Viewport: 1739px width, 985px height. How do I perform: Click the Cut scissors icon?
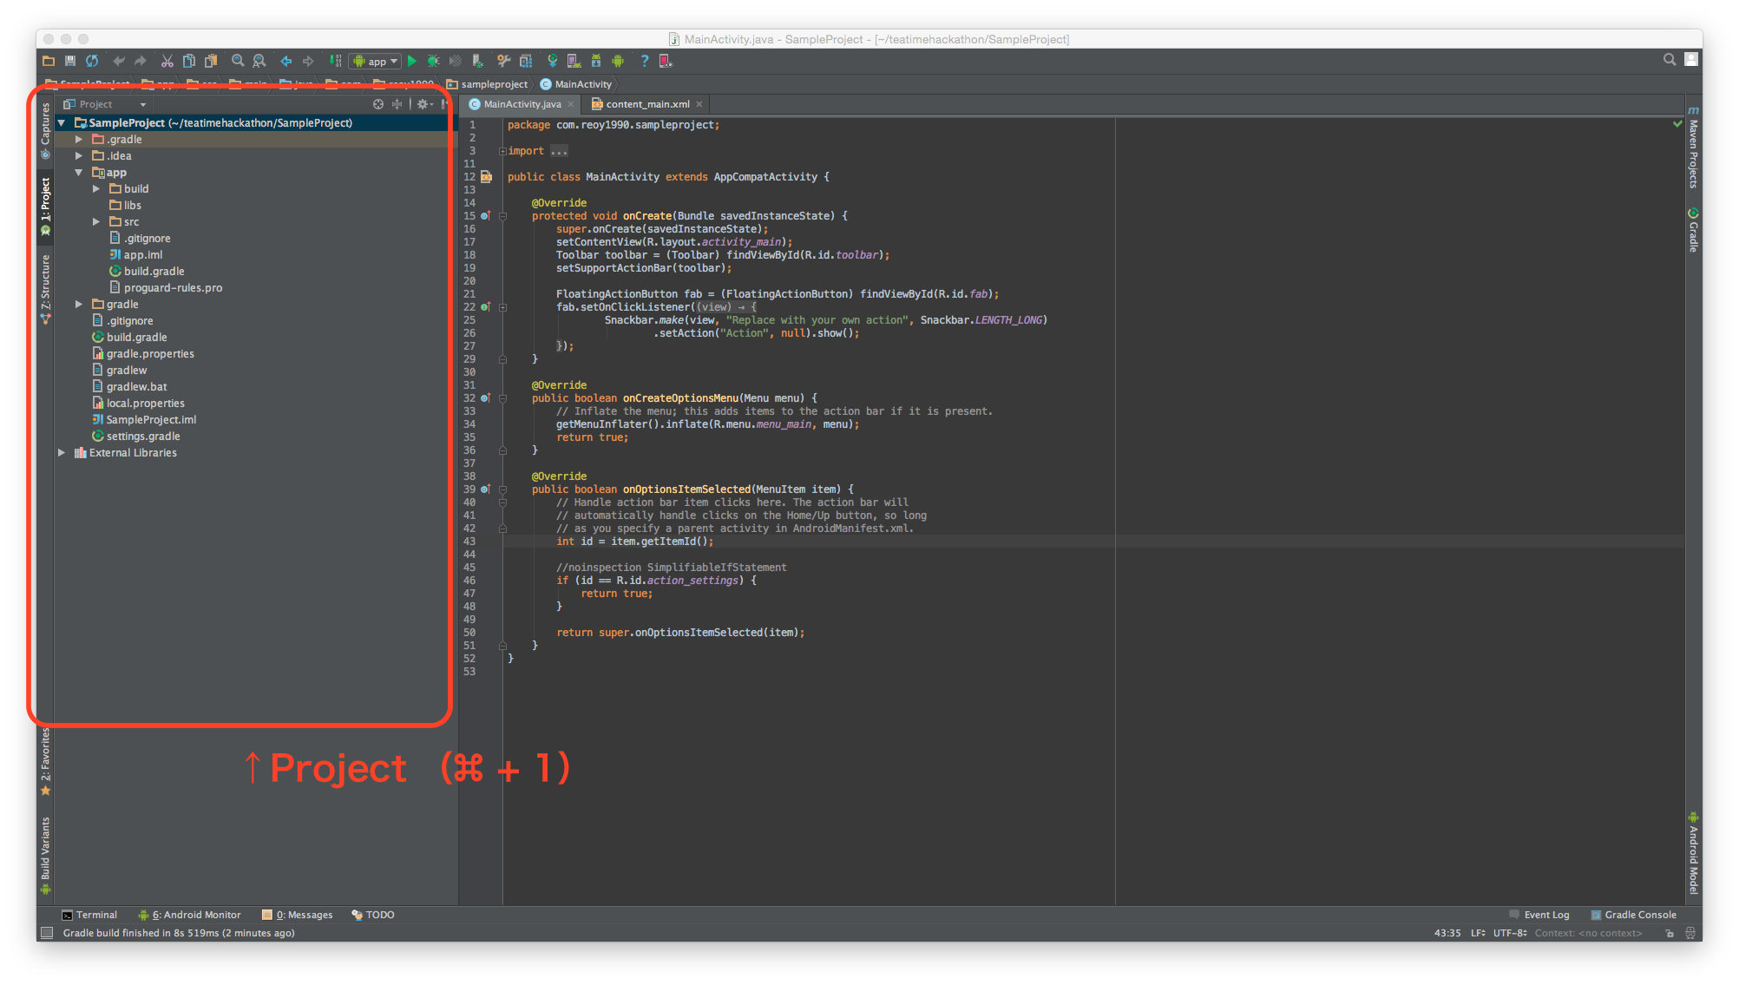coord(167,61)
